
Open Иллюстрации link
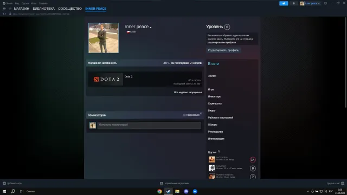216,139
